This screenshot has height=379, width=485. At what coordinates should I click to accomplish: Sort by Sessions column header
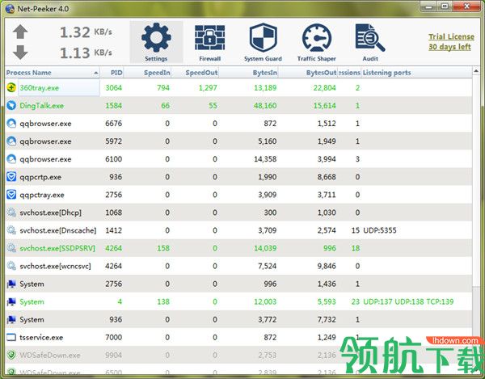[349, 73]
